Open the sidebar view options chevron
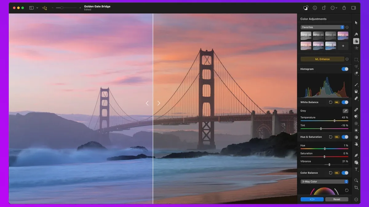The image size is (369, 207). click(37, 8)
